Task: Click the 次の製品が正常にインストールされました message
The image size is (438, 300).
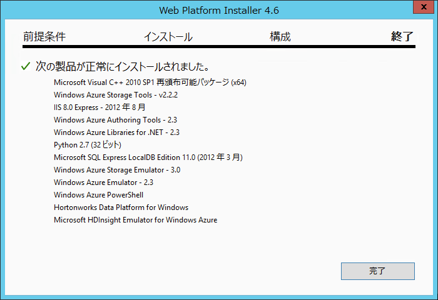Action: click(123, 66)
